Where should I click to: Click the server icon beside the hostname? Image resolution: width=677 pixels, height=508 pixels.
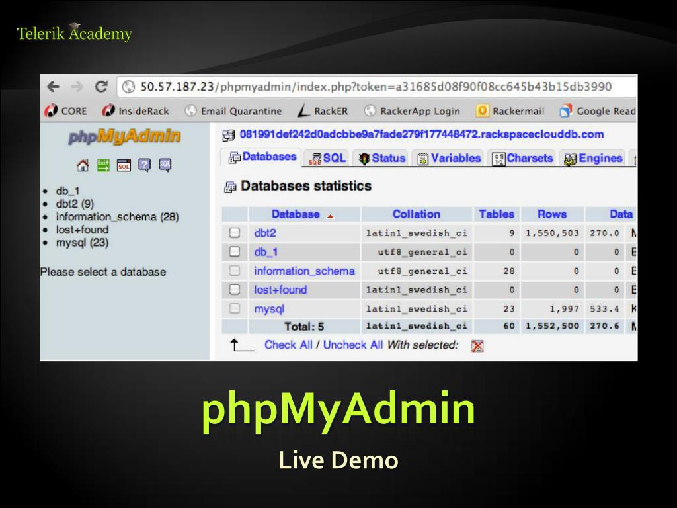[228, 135]
